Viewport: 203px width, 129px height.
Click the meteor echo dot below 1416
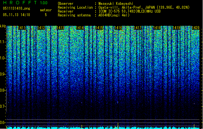[x=118, y=102]
